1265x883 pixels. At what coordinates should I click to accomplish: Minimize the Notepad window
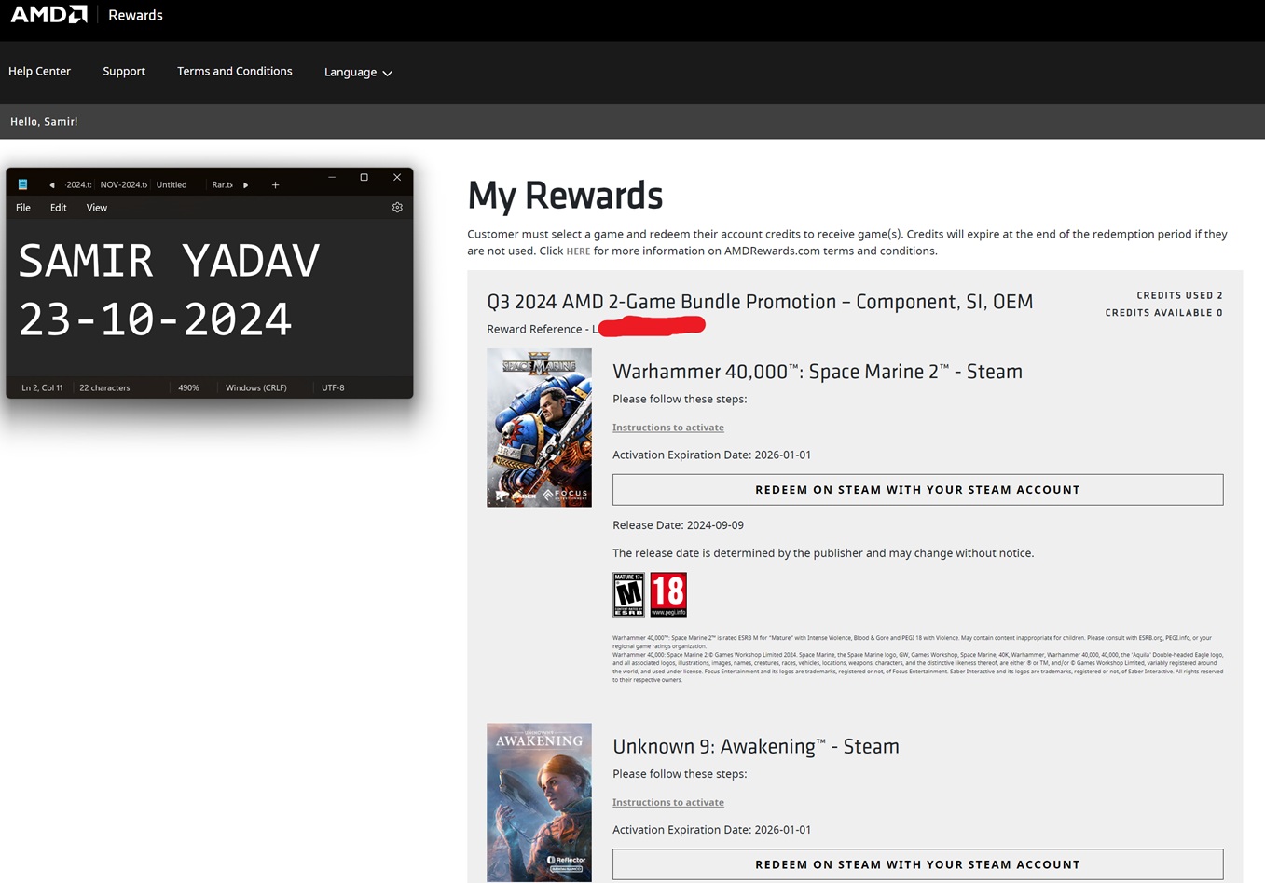[x=332, y=177]
